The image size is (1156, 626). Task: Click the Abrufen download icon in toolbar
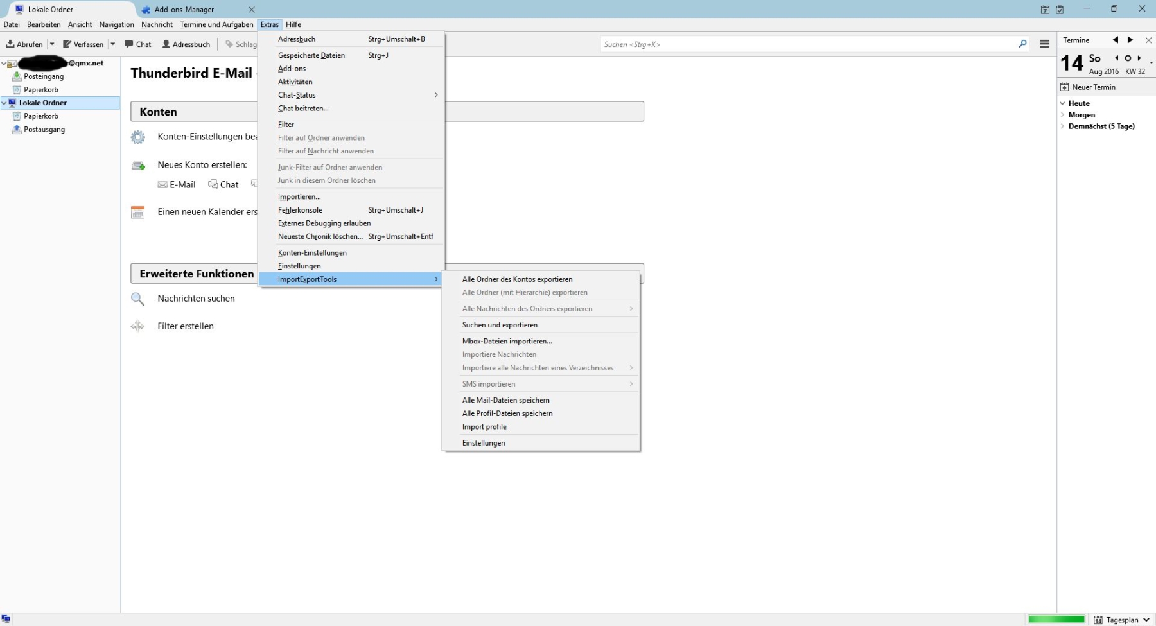[10, 44]
